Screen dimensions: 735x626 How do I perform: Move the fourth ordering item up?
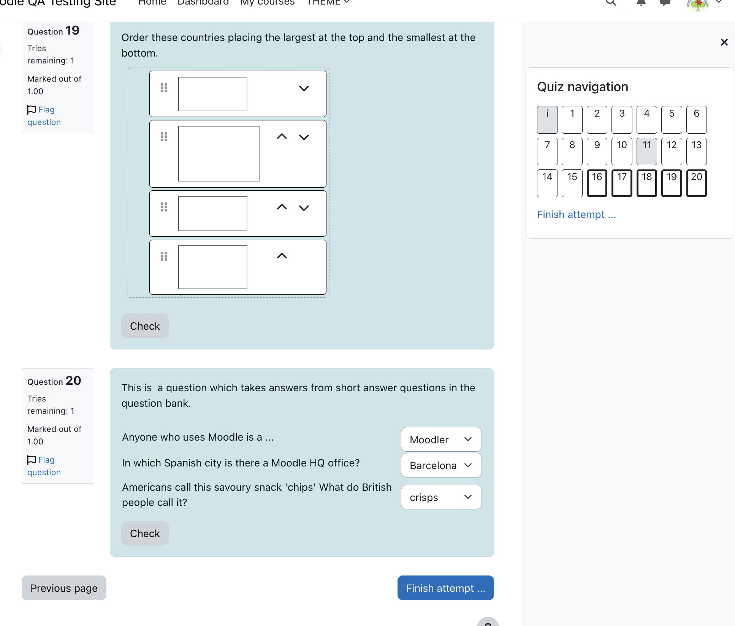[x=282, y=256]
